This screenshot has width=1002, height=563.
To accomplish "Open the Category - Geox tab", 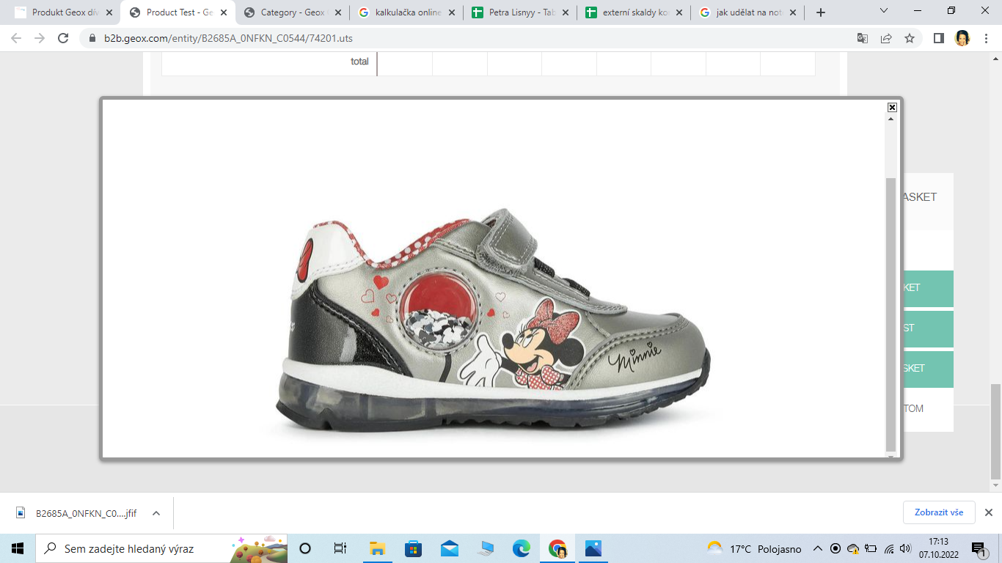I will coord(293,12).
